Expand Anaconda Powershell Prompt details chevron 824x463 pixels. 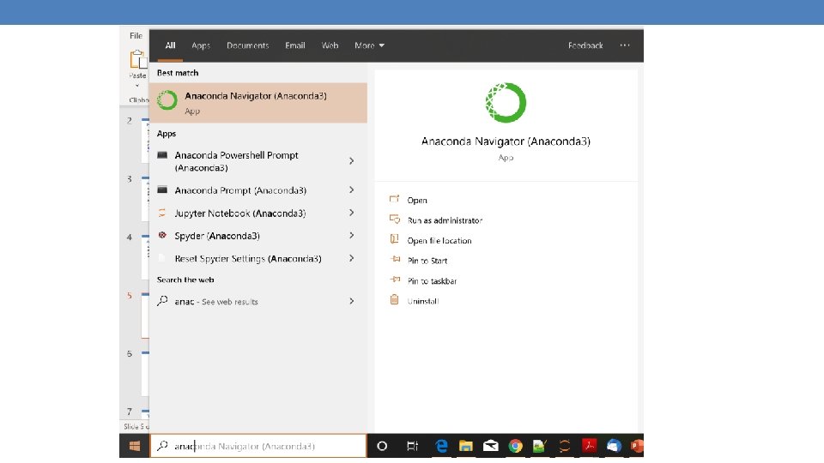(x=352, y=161)
